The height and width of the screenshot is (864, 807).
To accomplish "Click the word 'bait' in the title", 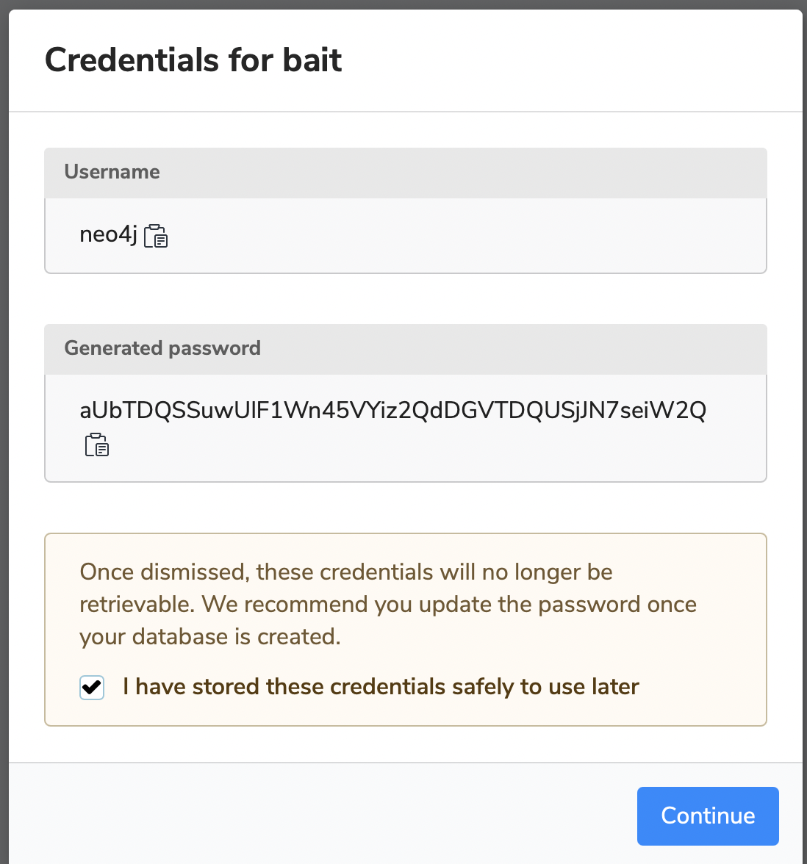I will tap(312, 60).
